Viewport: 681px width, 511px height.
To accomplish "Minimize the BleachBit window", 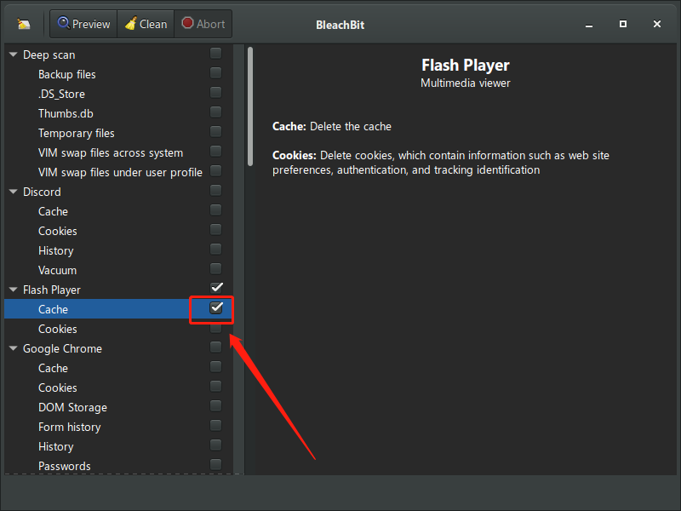I will coord(589,24).
